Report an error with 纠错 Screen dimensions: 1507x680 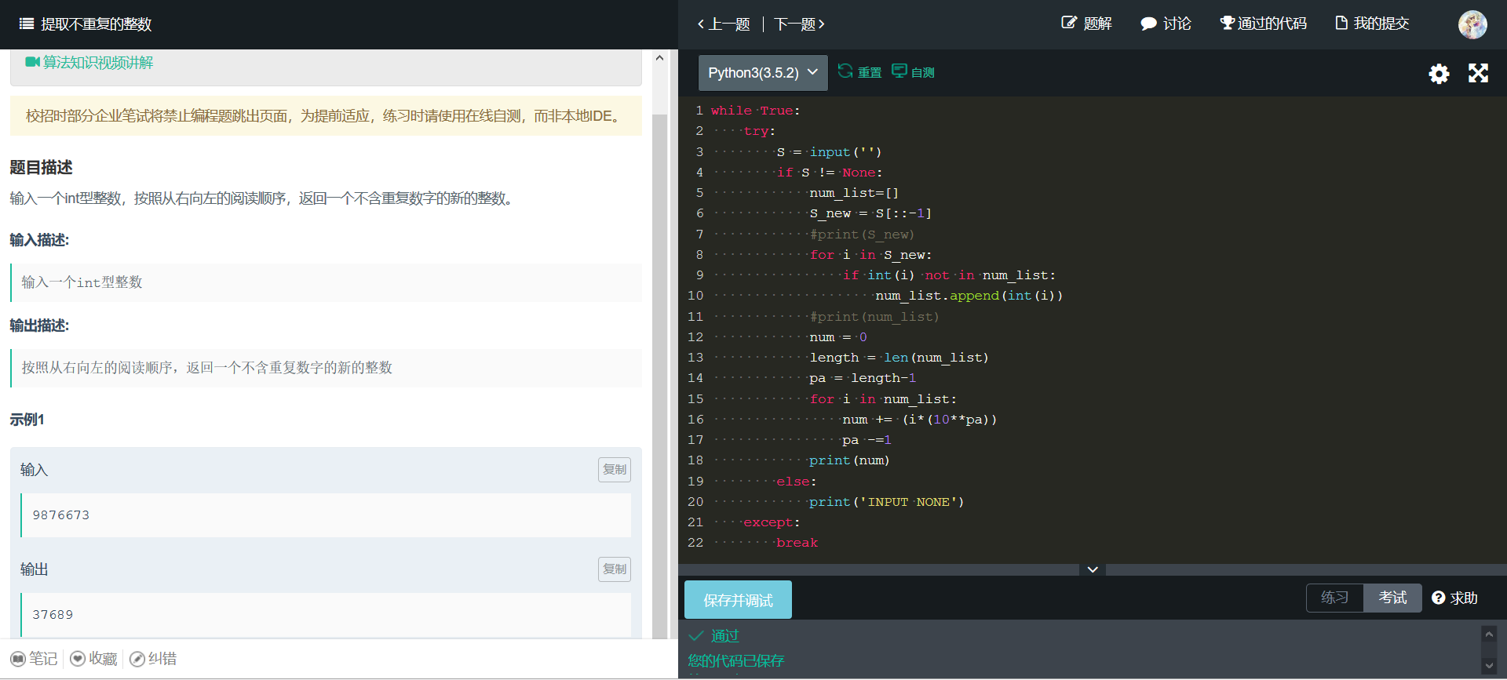pyautogui.click(x=153, y=659)
